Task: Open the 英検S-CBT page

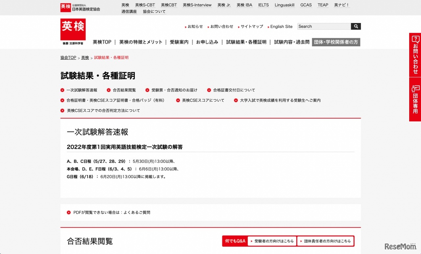Action: (145, 5)
